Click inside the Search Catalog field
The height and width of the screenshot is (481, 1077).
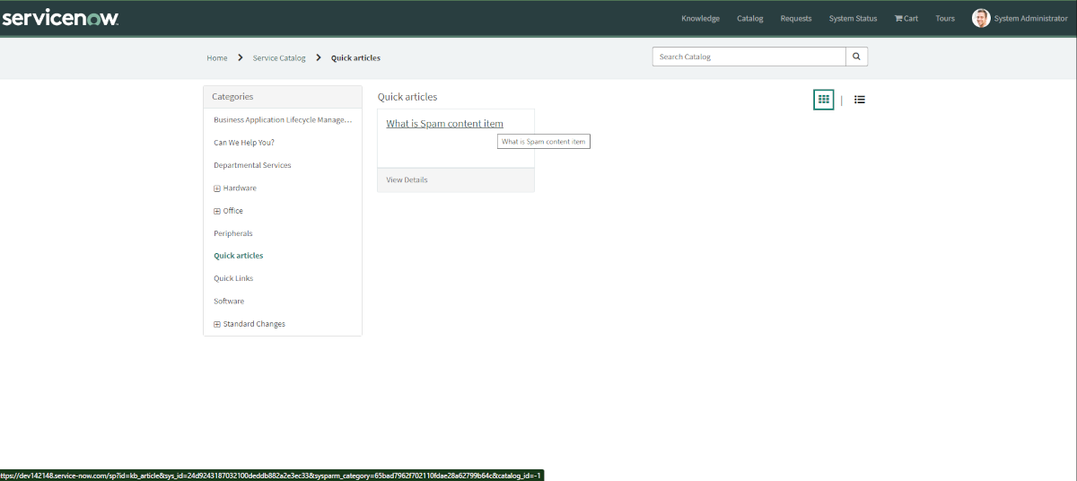[x=749, y=57]
